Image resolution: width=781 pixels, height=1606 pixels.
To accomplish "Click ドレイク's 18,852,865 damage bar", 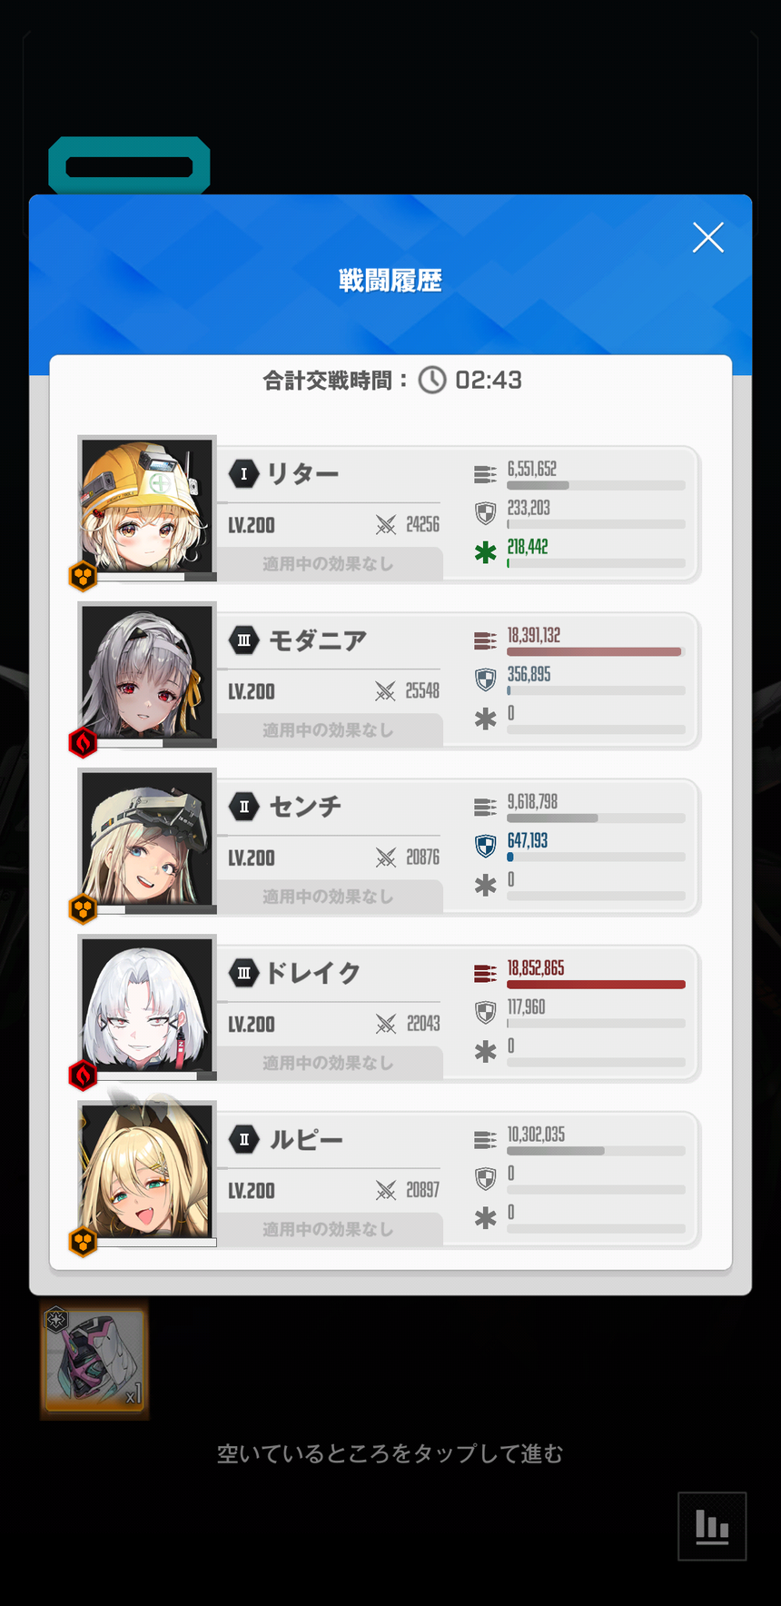I will 596,985.
